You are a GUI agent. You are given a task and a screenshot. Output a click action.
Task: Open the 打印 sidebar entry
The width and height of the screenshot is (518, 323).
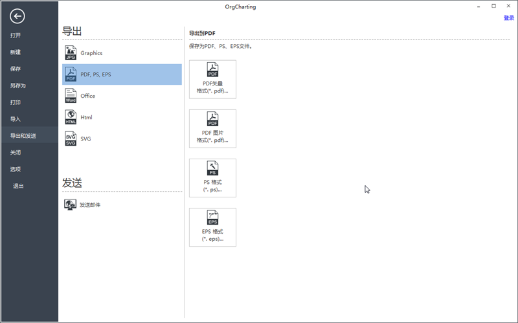(x=16, y=102)
